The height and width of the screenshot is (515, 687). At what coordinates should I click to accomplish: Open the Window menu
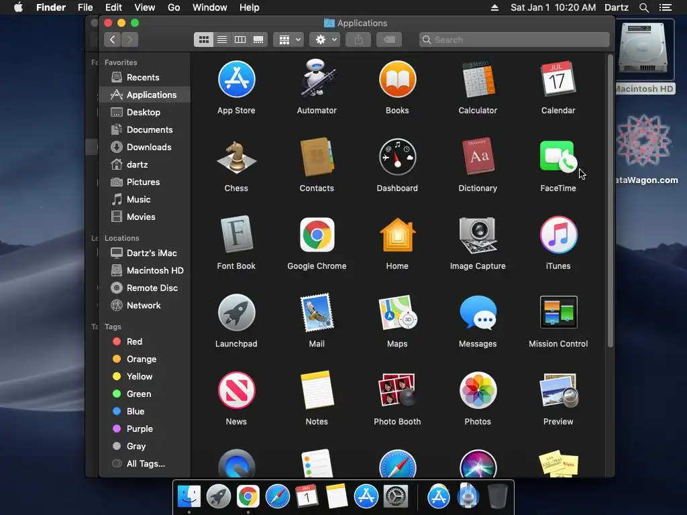(210, 7)
